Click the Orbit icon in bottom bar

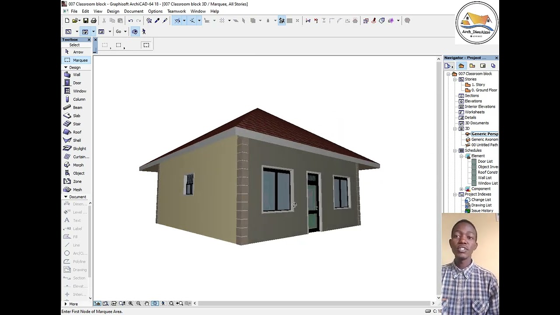tap(155, 303)
